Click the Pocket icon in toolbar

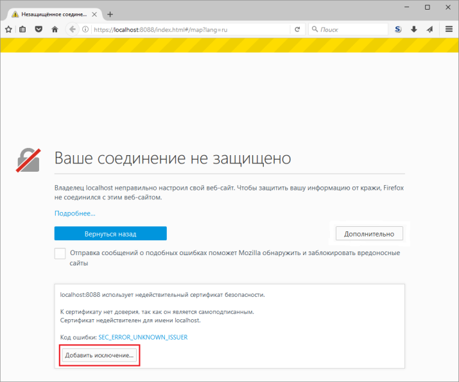coord(39,29)
